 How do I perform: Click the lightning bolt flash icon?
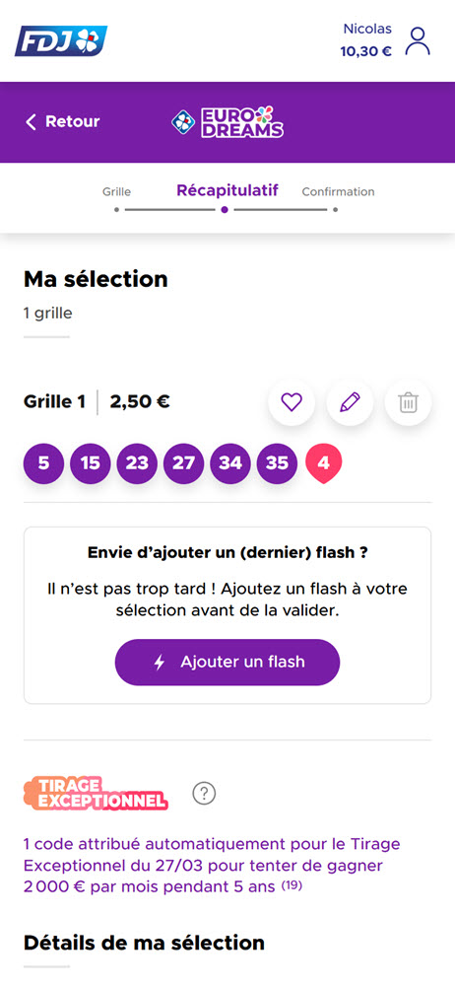(x=160, y=663)
